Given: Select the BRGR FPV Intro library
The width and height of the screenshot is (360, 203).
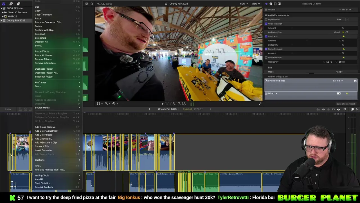Looking at the screenshot, I should tap(15, 8).
